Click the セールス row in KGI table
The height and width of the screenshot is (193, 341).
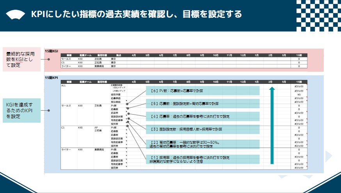pyautogui.click(x=66, y=59)
